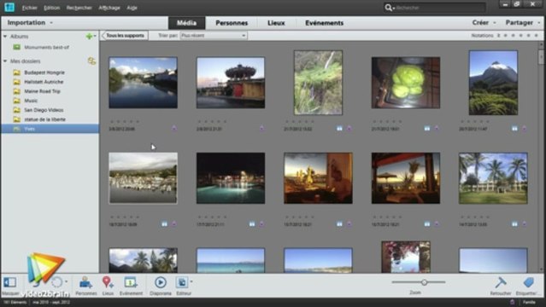Select the river landscape thumbnail
This screenshot has width=546, height=307.
point(143,83)
